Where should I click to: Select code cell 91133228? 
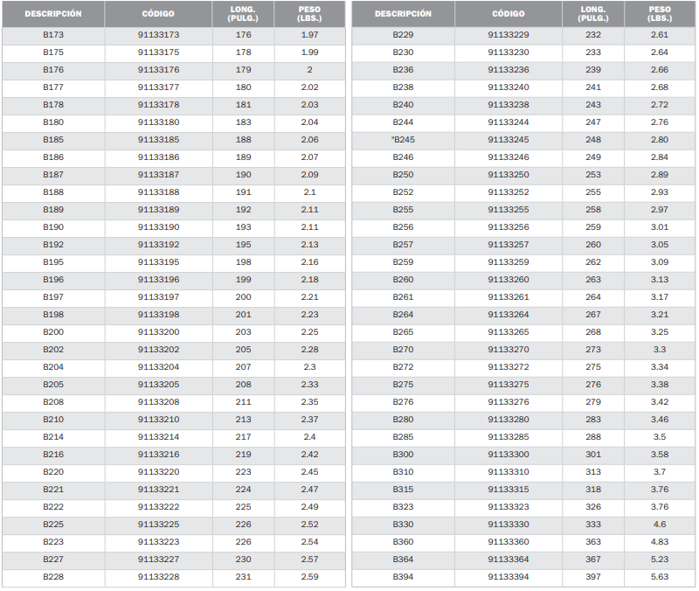coord(158,577)
